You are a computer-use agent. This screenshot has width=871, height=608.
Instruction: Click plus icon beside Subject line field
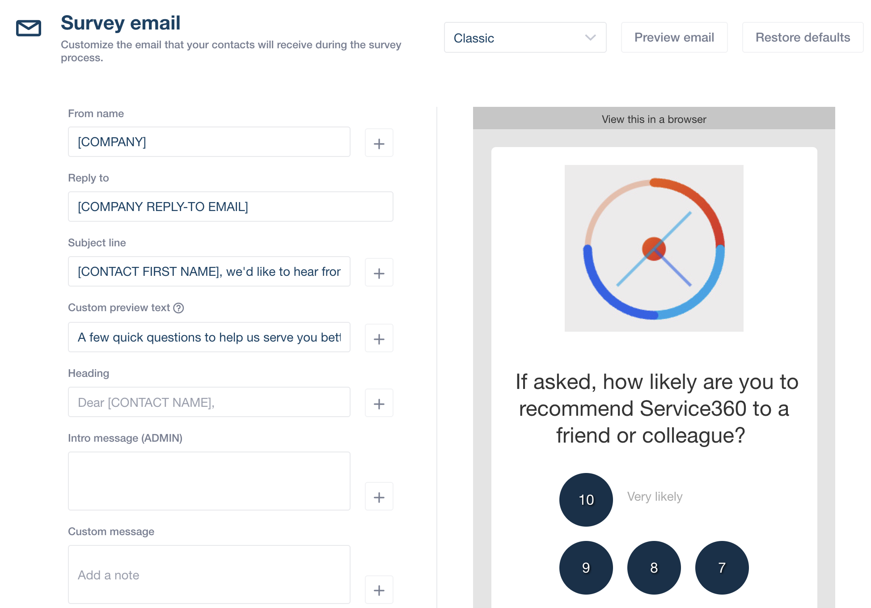click(x=379, y=273)
